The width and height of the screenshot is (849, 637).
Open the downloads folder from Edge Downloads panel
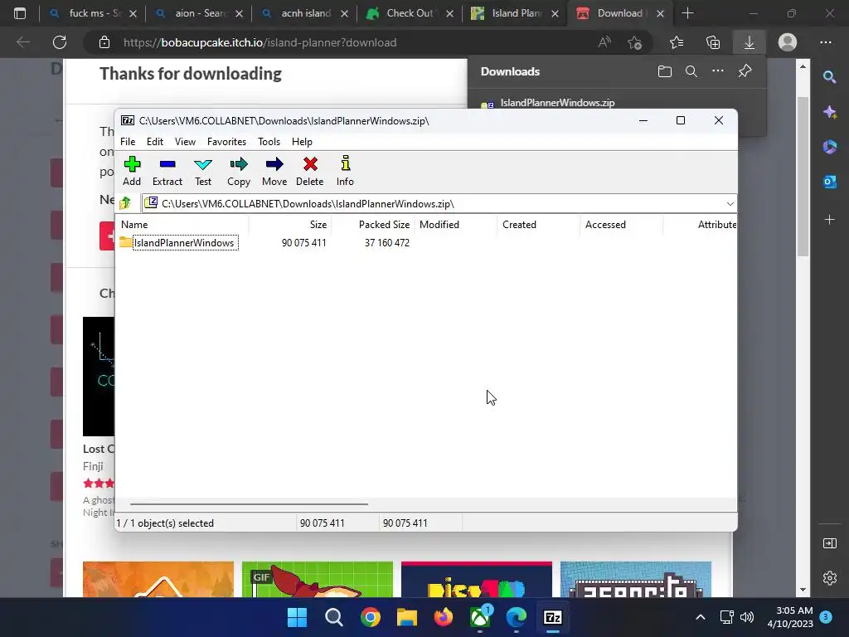tap(665, 71)
